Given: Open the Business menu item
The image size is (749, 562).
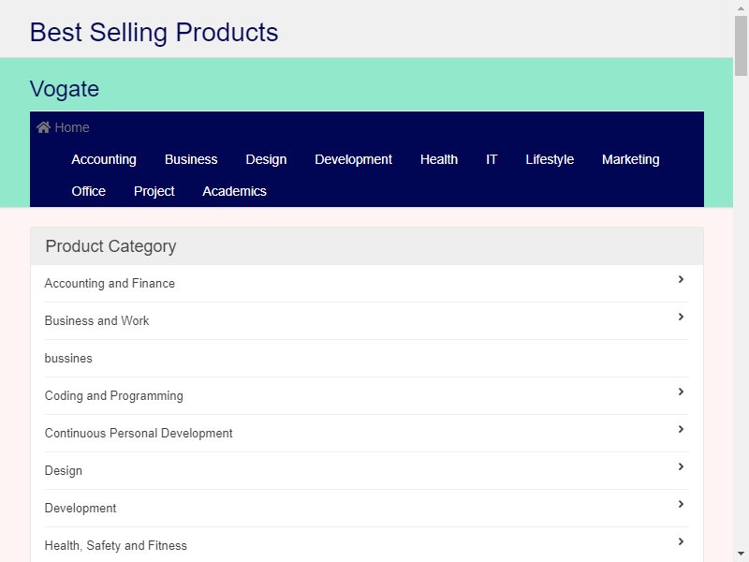Looking at the screenshot, I should pyautogui.click(x=191, y=159).
